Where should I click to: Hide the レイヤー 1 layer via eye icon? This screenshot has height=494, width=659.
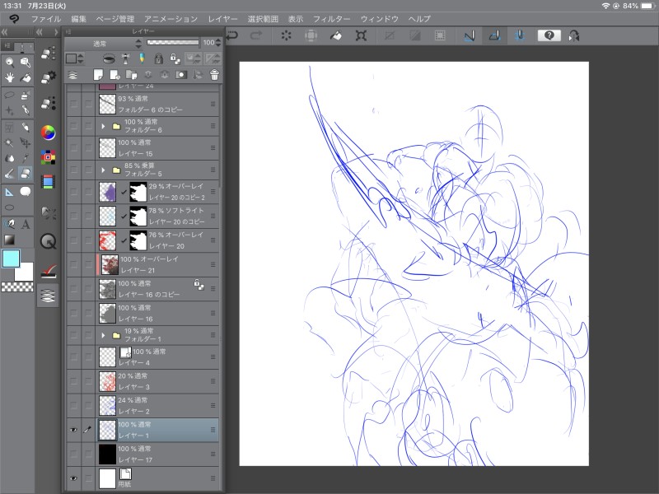[73, 429]
